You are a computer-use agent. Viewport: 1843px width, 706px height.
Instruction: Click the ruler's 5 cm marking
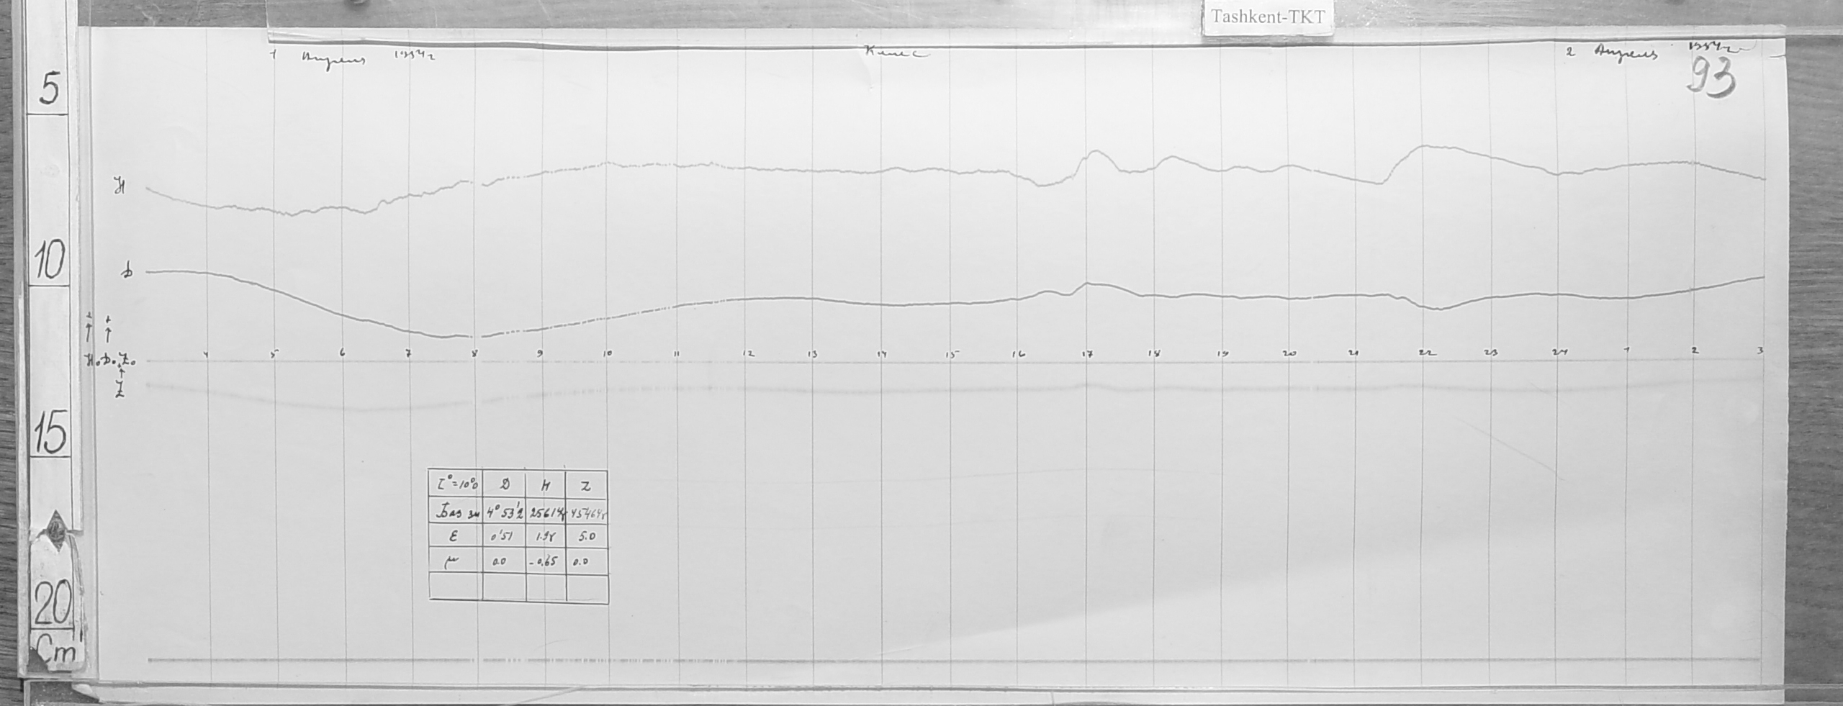click(50, 90)
